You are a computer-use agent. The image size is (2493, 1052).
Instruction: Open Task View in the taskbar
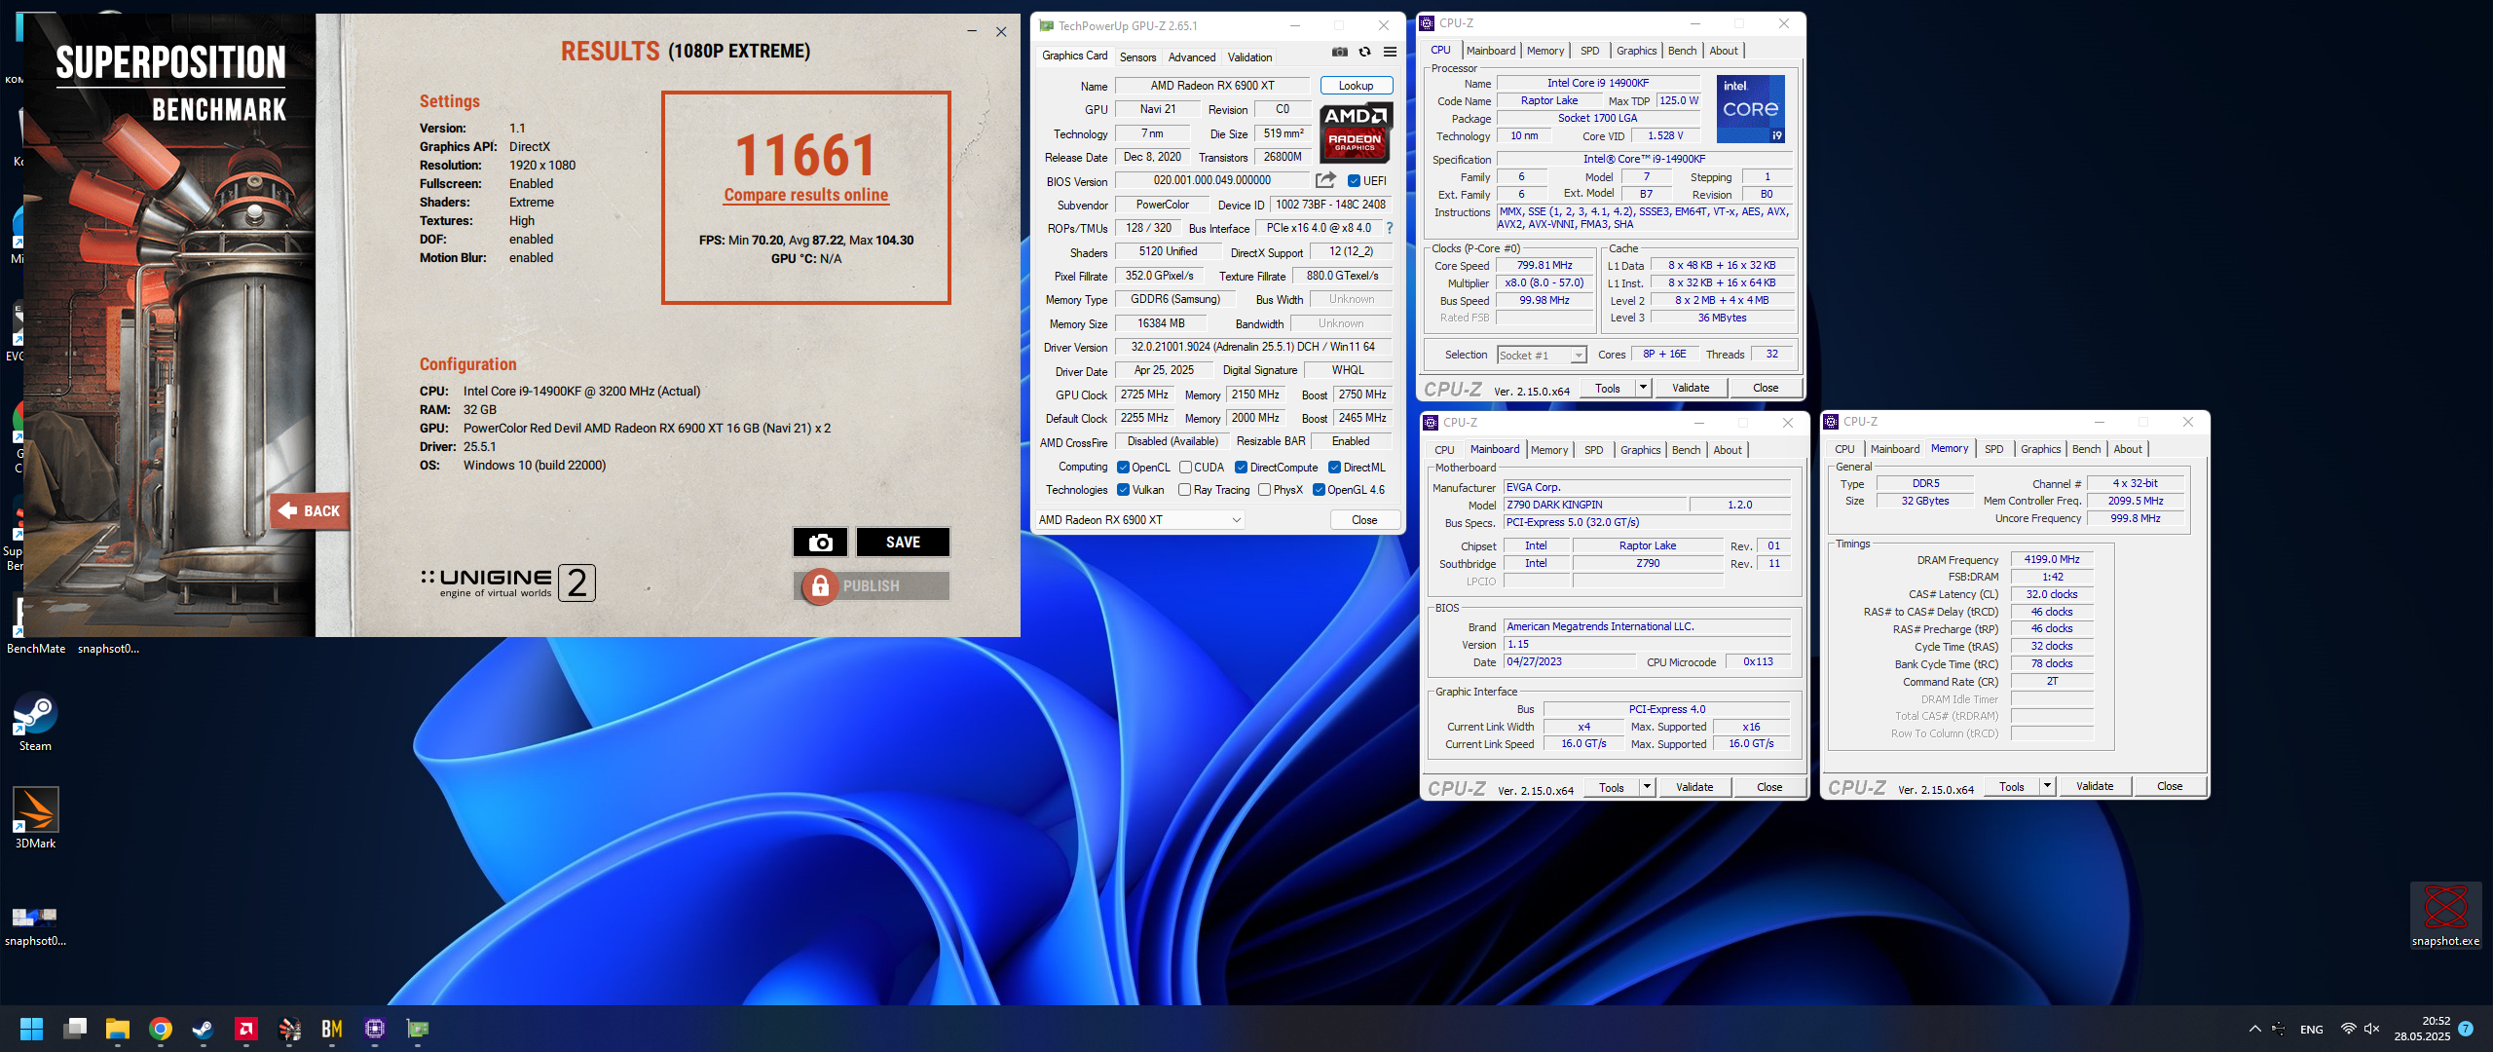click(75, 1029)
